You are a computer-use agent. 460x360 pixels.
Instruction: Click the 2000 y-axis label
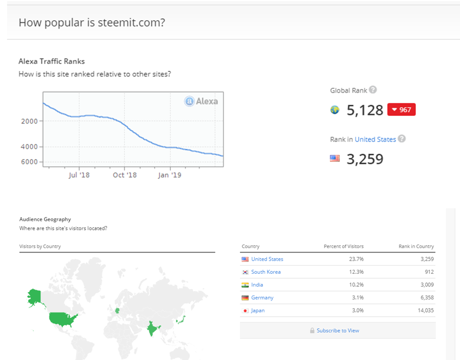point(29,122)
